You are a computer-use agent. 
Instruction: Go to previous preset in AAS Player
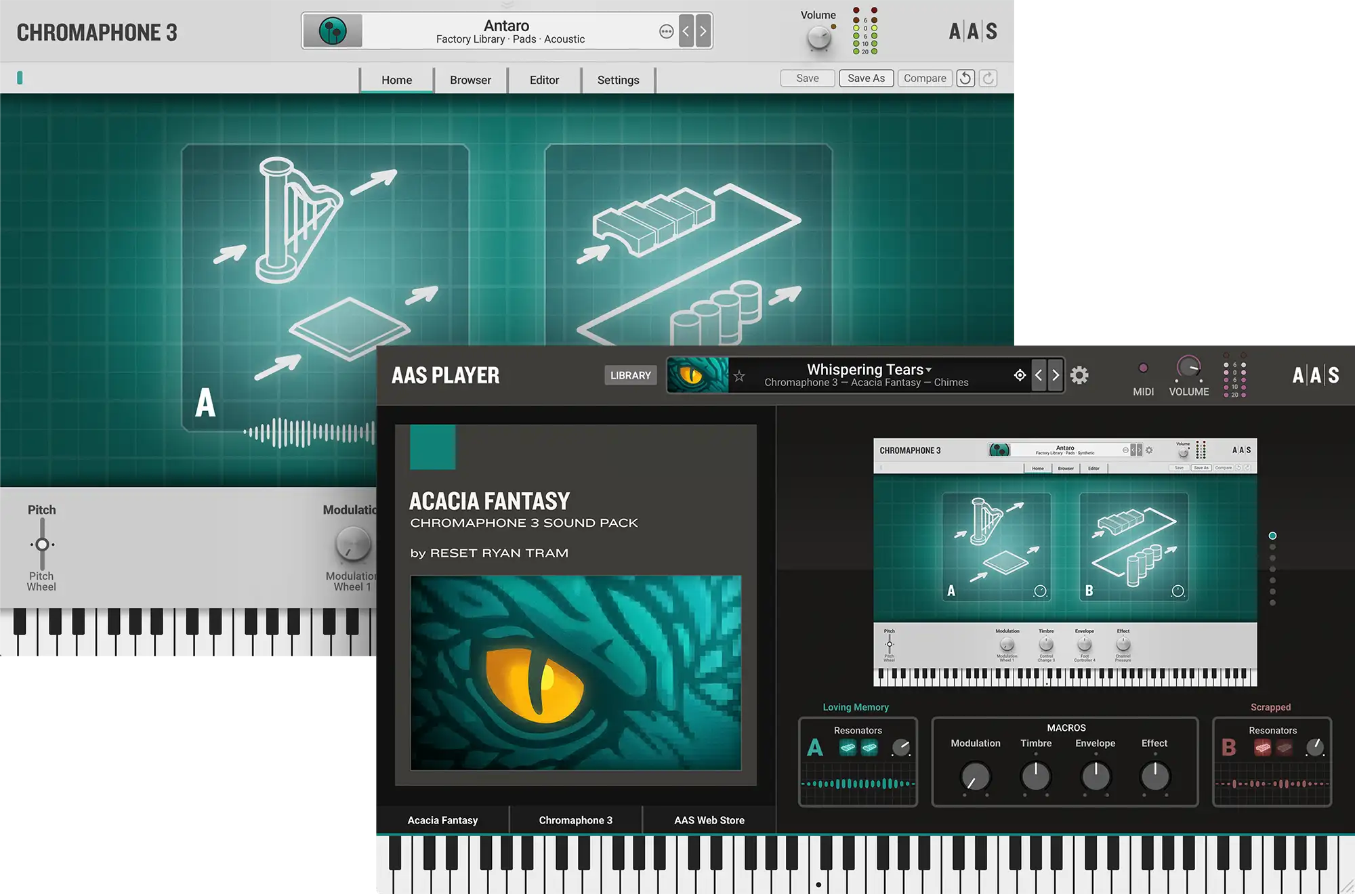point(1039,375)
